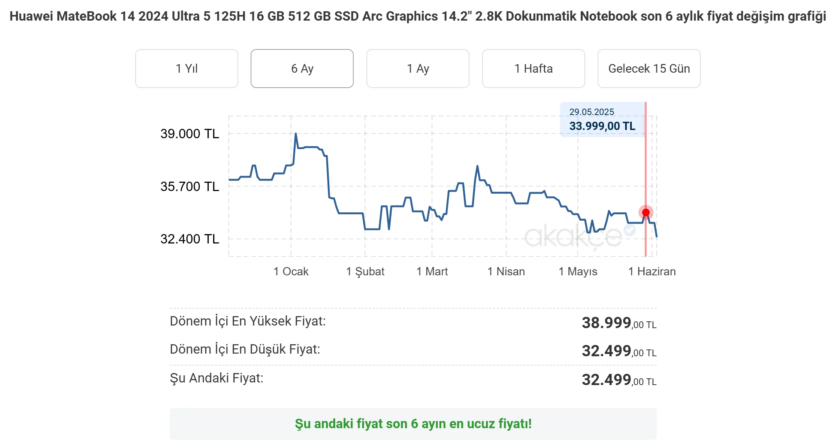
Task: Click the highest price value 38.999,00 TL
Action: click(619, 323)
